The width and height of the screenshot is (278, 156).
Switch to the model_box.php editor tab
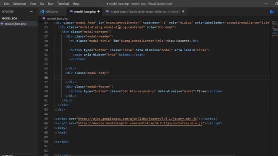(x=85, y=12)
